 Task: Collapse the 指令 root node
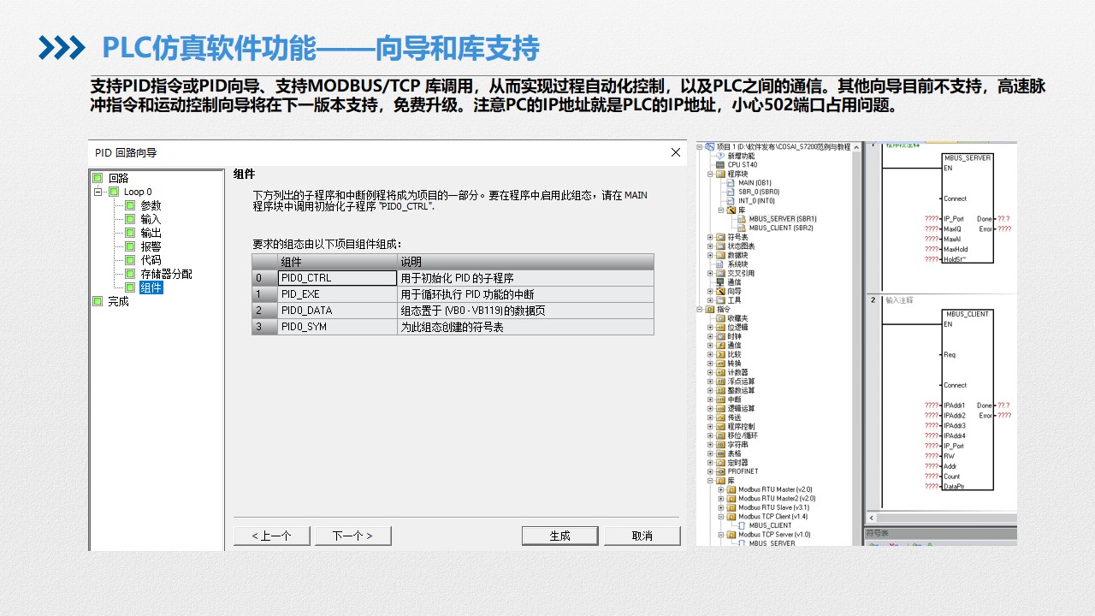[x=700, y=309]
